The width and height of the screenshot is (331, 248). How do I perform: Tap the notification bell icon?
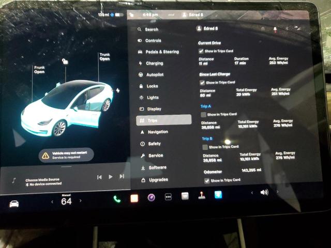[x=275, y=29]
